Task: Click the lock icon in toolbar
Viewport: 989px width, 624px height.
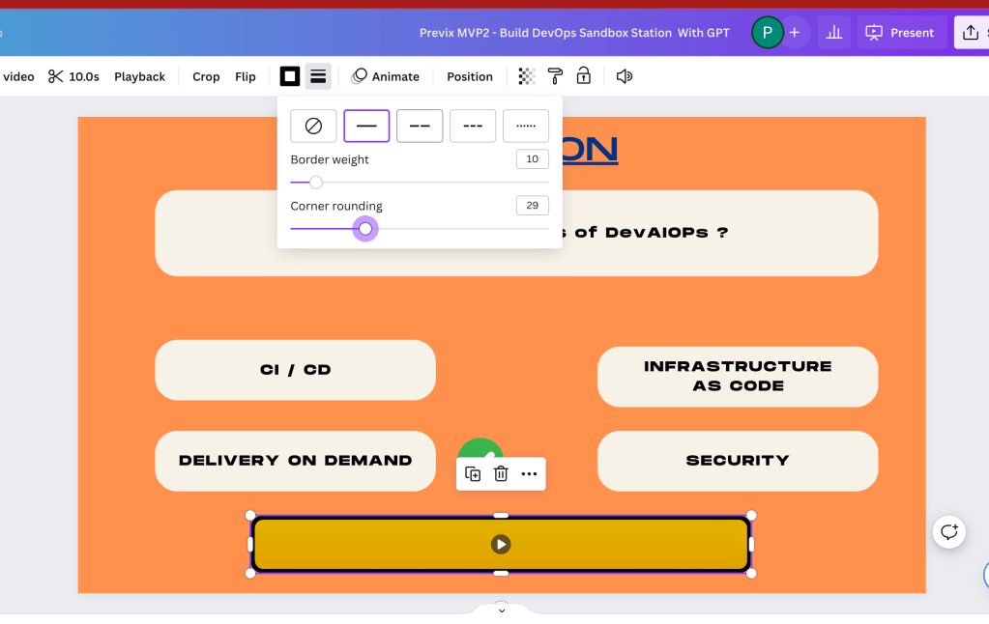Action: [x=583, y=76]
